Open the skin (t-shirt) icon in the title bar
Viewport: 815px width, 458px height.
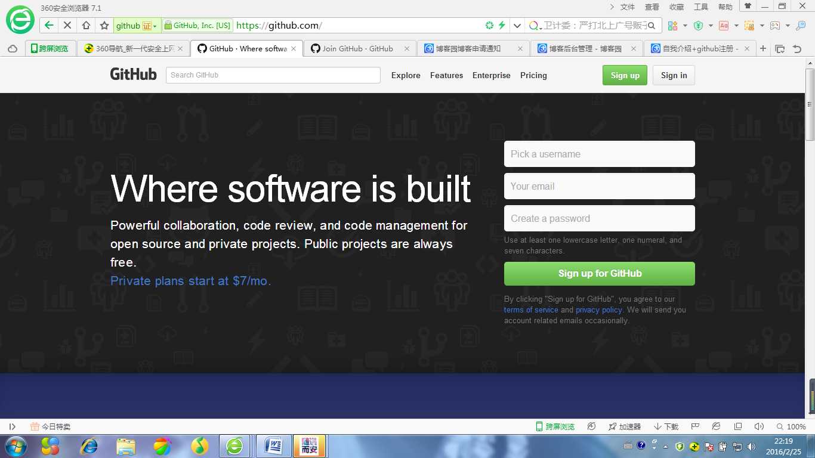(748, 7)
